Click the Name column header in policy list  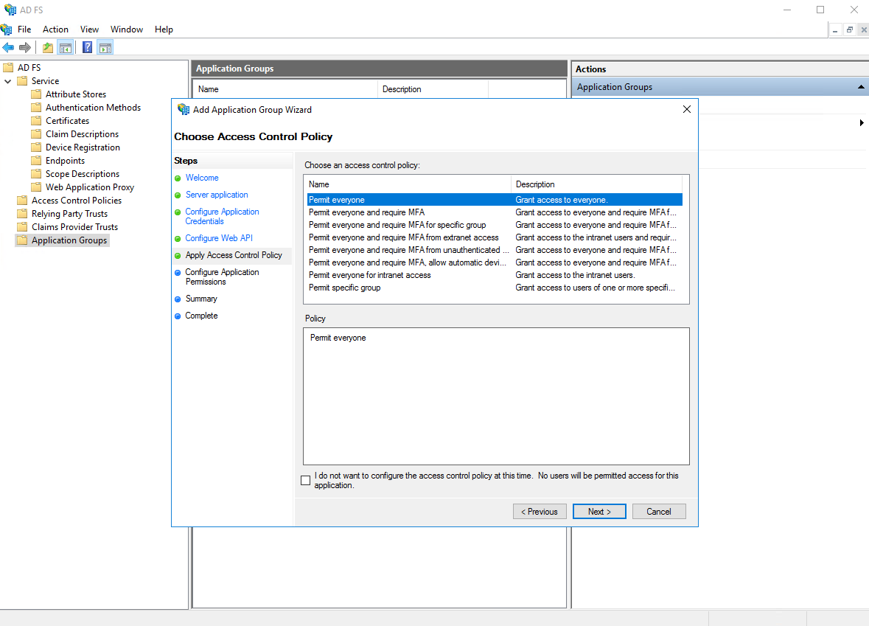[408, 184]
